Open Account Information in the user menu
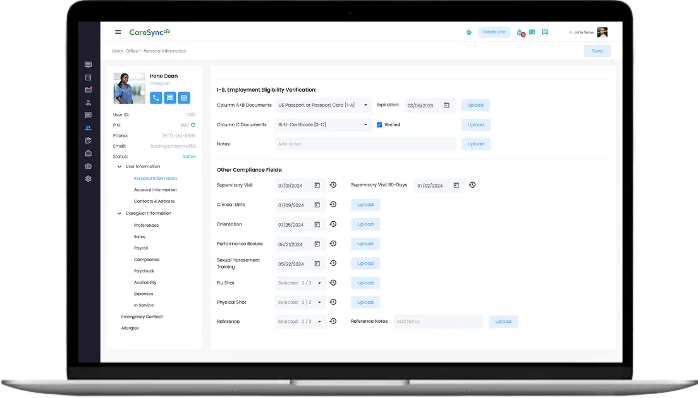 tap(155, 190)
